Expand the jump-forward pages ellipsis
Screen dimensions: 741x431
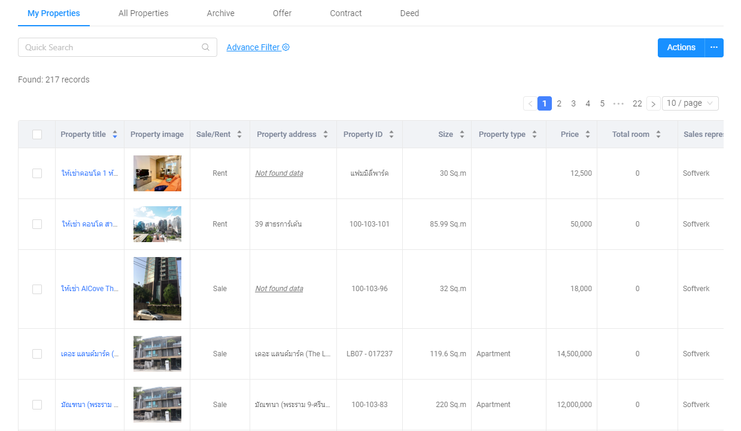click(x=618, y=103)
